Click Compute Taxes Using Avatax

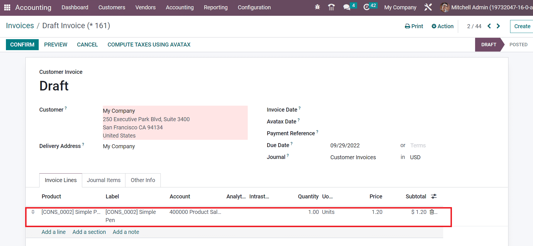[149, 45]
